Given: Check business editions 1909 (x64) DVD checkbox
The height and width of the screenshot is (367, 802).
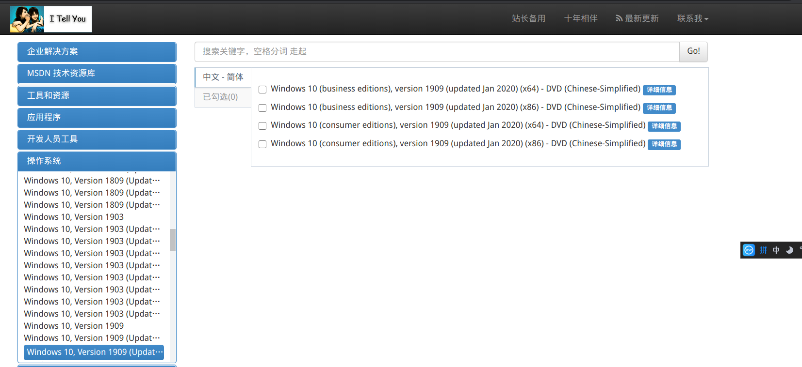Looking at the screenshot, I should point(262,90).
